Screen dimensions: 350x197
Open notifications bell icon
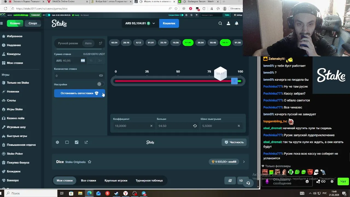(237, 23)
